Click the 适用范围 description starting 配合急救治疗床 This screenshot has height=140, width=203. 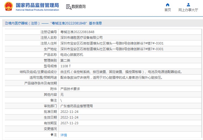[112, 78]
